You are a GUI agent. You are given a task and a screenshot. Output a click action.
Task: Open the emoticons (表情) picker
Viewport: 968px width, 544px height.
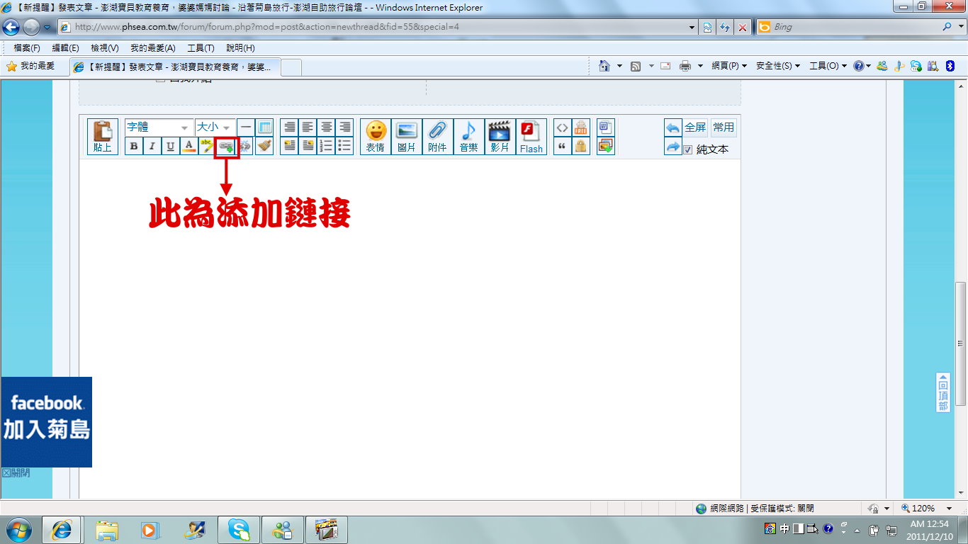click(x=376, y=137)
